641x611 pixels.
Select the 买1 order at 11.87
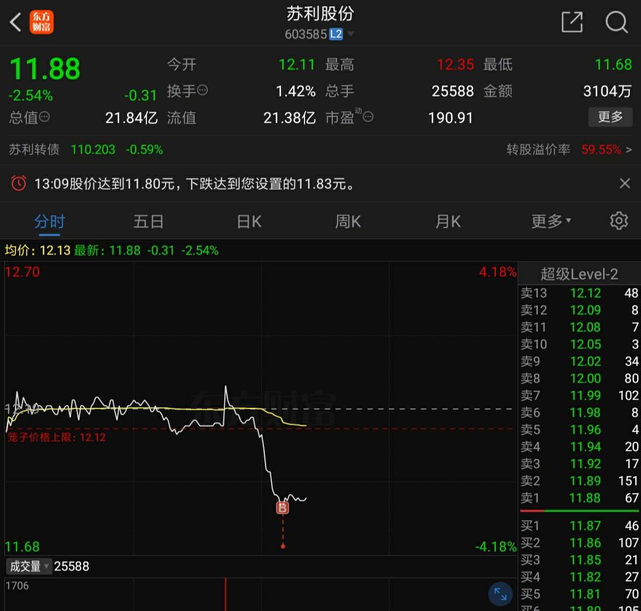click(580, 526)
